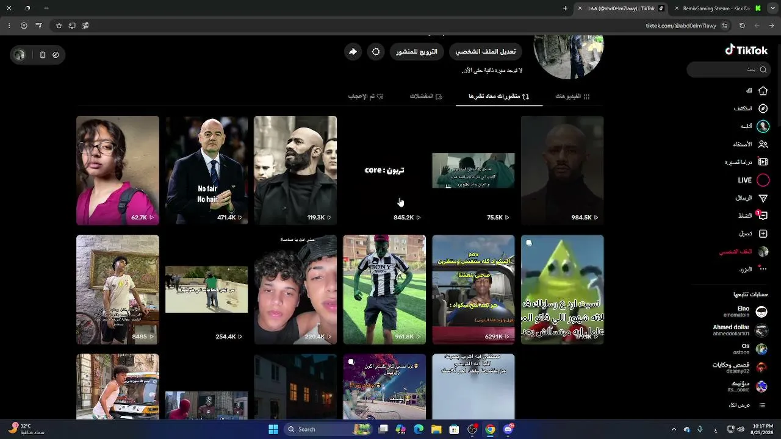Open the أتابعه following feed
This screenshot has width=781, height=439.
click(763, 126)
